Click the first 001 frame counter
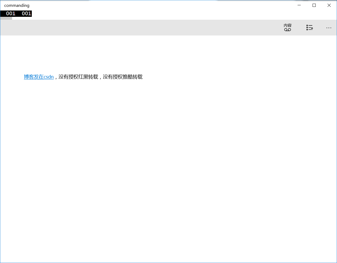 click(x=11, y=13)
